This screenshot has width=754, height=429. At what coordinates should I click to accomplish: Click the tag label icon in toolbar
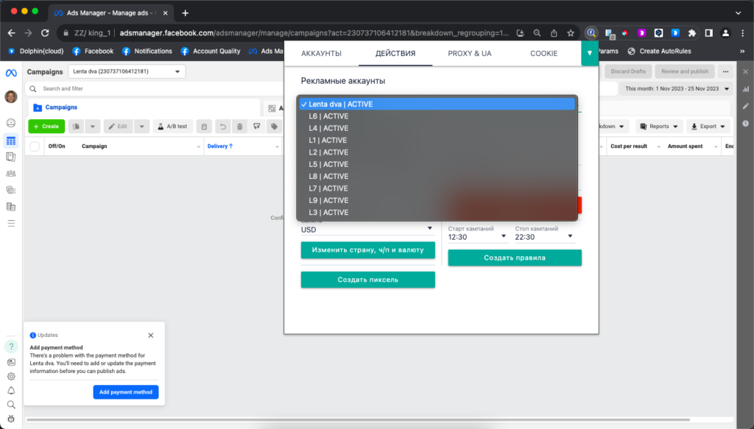[274, 127]
